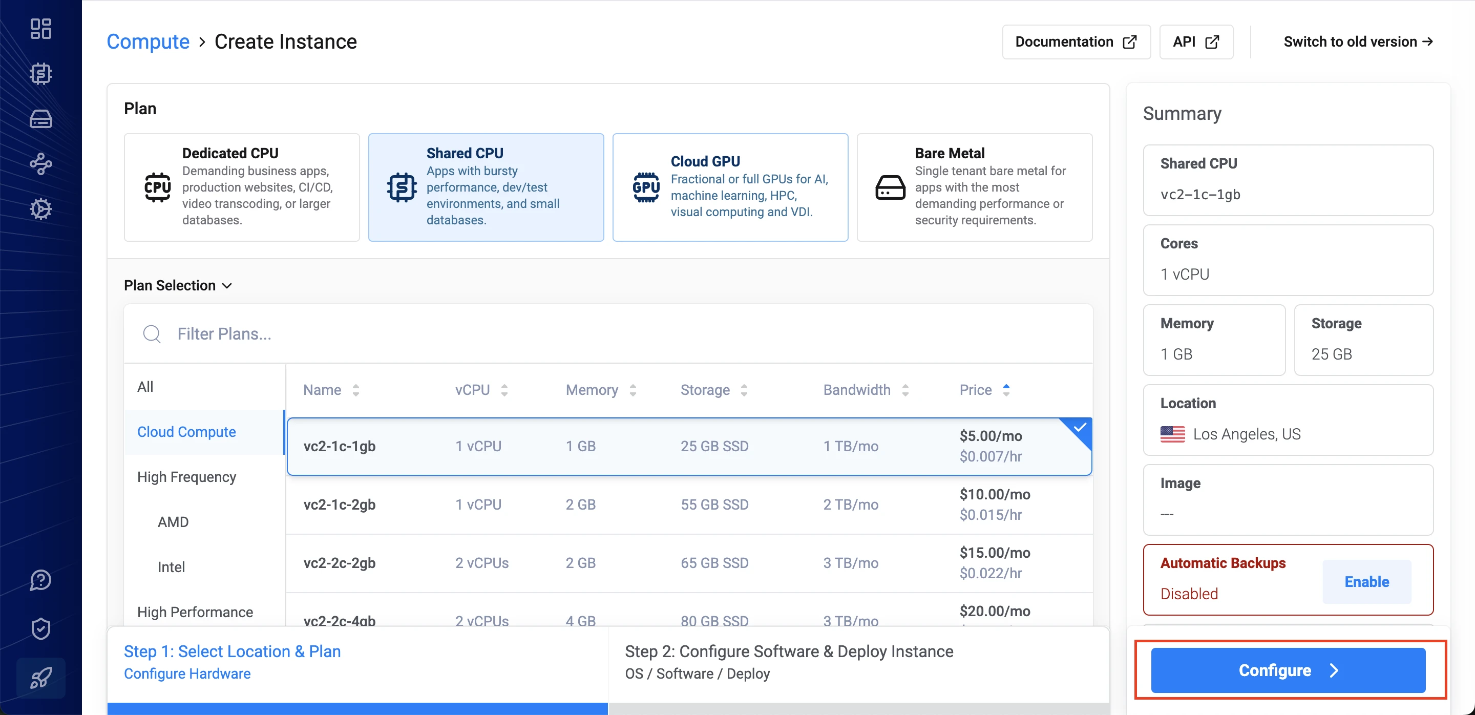Open the storage drive icon in sidebar
Viewport: 1475px width, 715px height.
click(40, 118)
